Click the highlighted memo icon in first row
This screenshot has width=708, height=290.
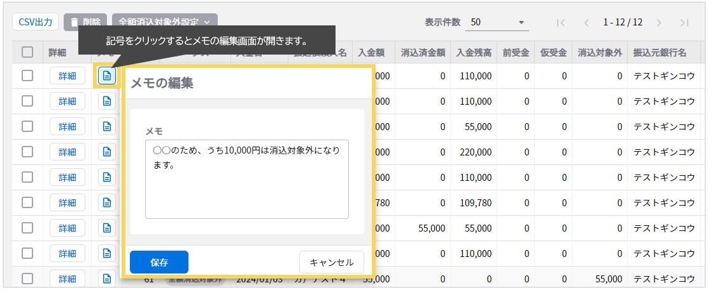click(107, 76)
